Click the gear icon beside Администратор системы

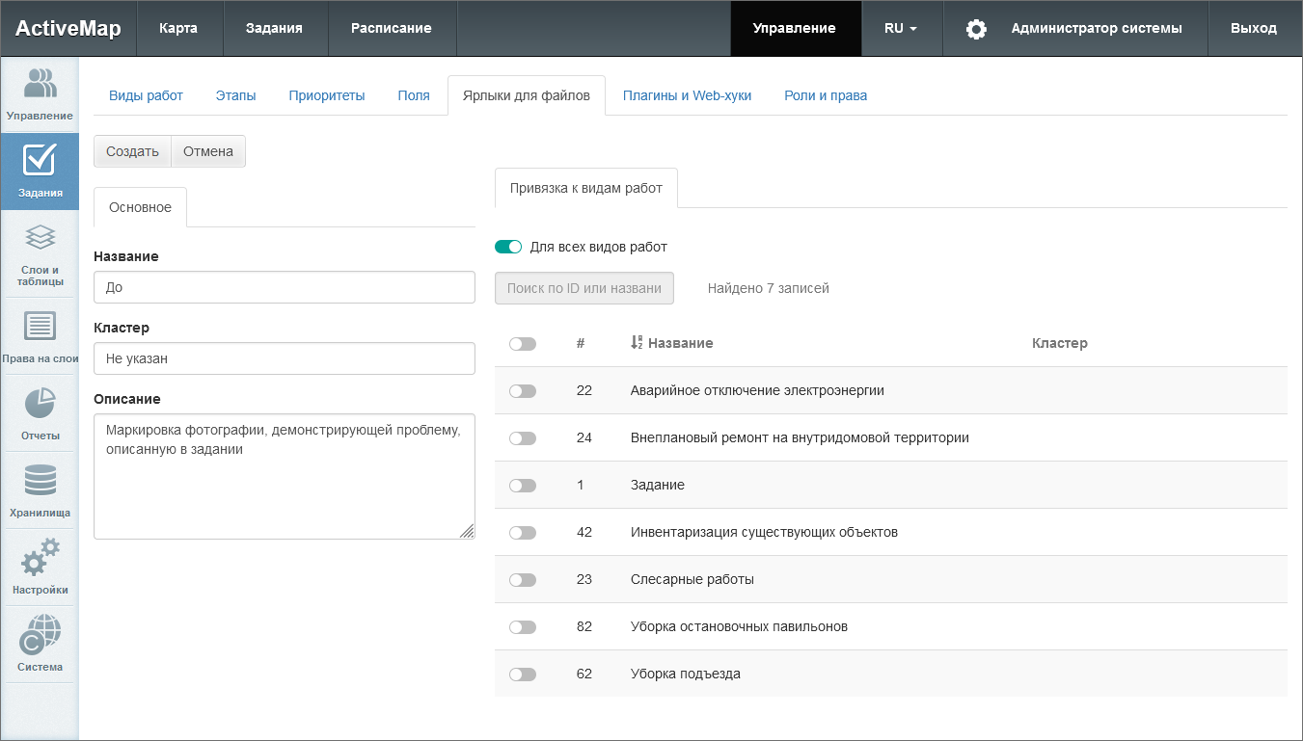[976, 29]
